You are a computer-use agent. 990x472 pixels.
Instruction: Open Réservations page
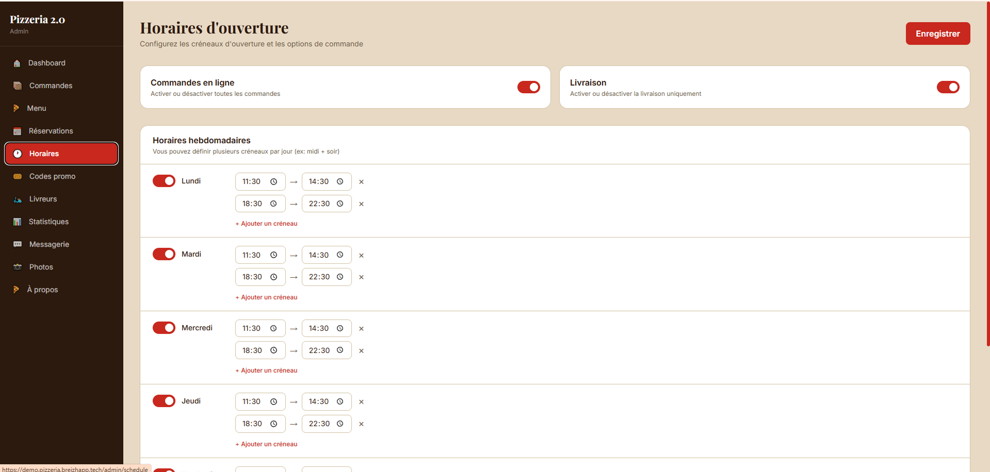[x=61, y=131]
